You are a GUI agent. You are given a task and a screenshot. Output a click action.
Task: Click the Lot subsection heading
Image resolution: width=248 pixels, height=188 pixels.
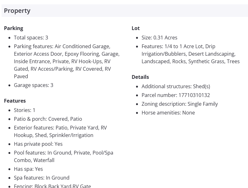pos(135,28)
